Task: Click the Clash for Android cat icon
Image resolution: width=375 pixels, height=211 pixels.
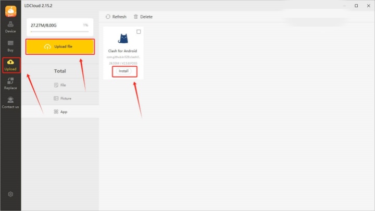Action: coord(123,40)
